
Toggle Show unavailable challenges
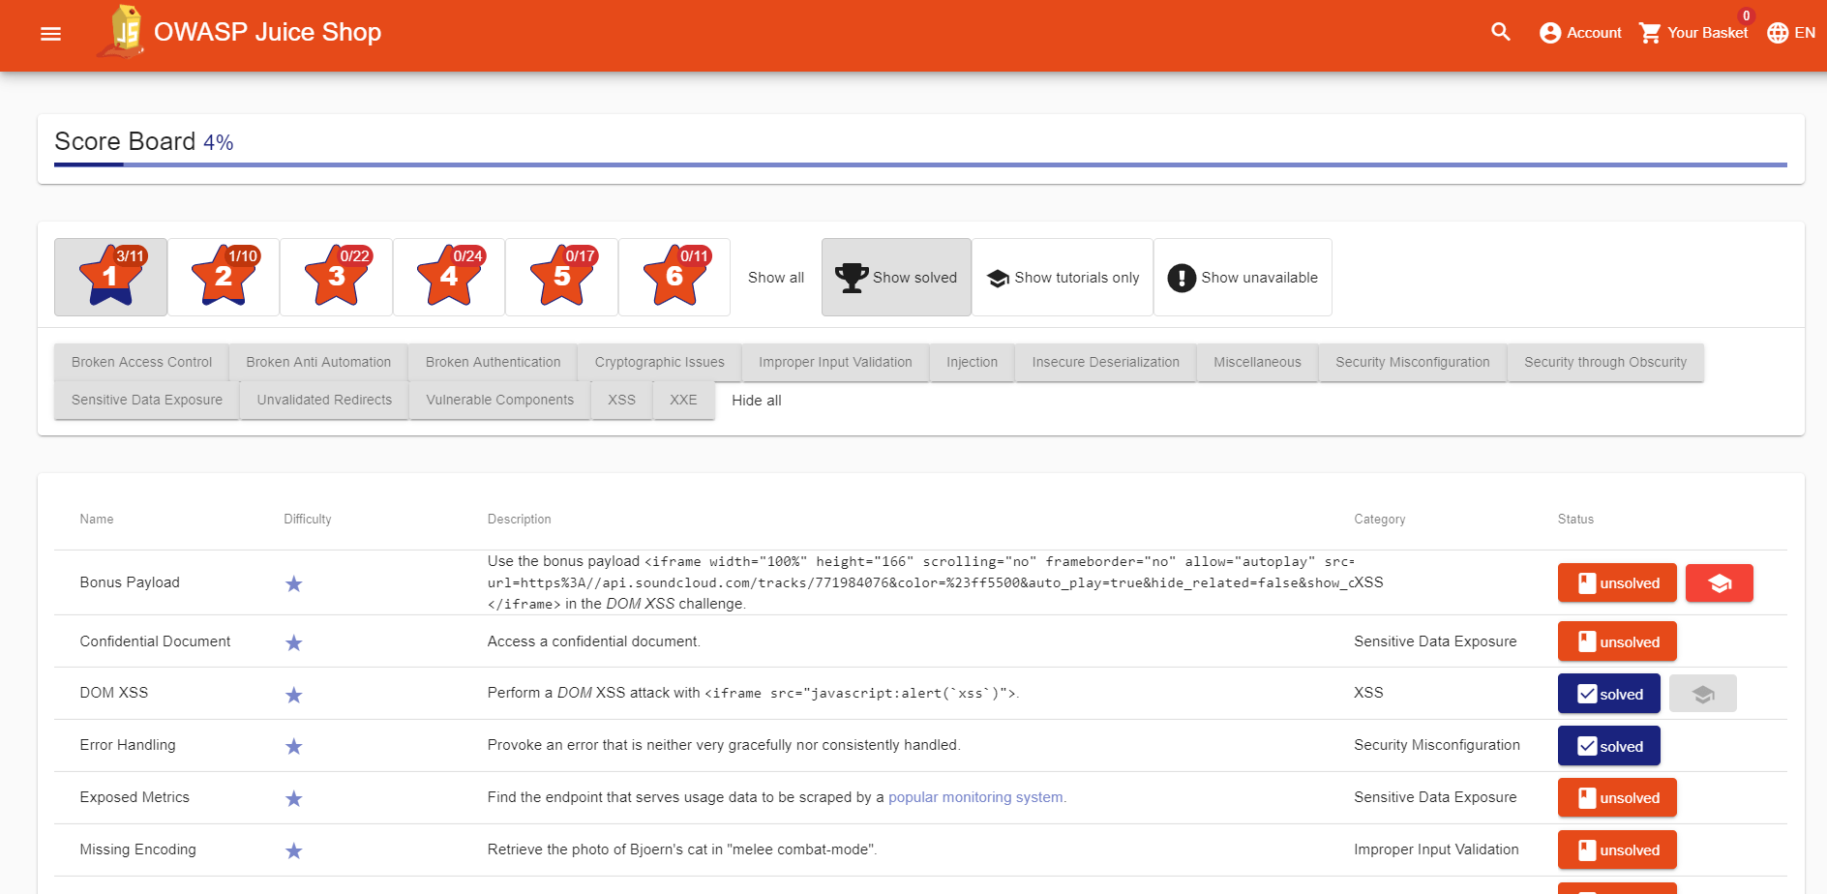pyautogui.click(x=1243, y=278)
